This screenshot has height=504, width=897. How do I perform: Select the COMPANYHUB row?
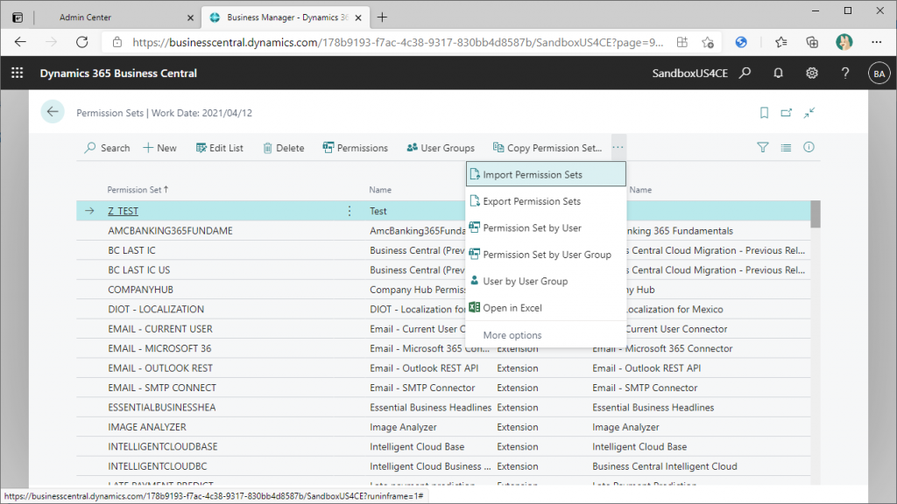point(443,290)
